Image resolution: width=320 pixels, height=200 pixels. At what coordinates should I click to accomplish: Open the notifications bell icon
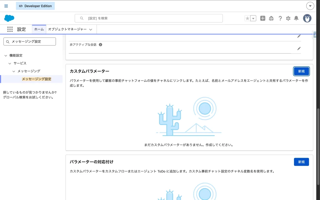pyautogui.click(x=296, y=18)
